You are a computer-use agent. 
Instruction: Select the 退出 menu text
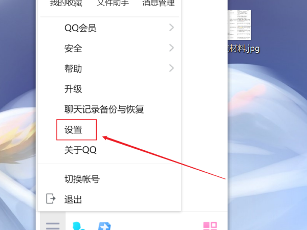pos(73,199)
